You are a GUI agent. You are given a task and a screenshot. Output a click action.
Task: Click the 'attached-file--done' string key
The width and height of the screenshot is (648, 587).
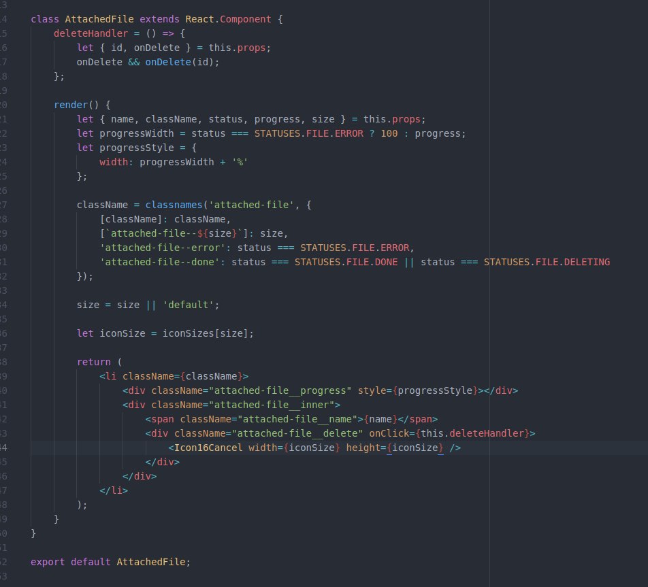pos(159,263)
